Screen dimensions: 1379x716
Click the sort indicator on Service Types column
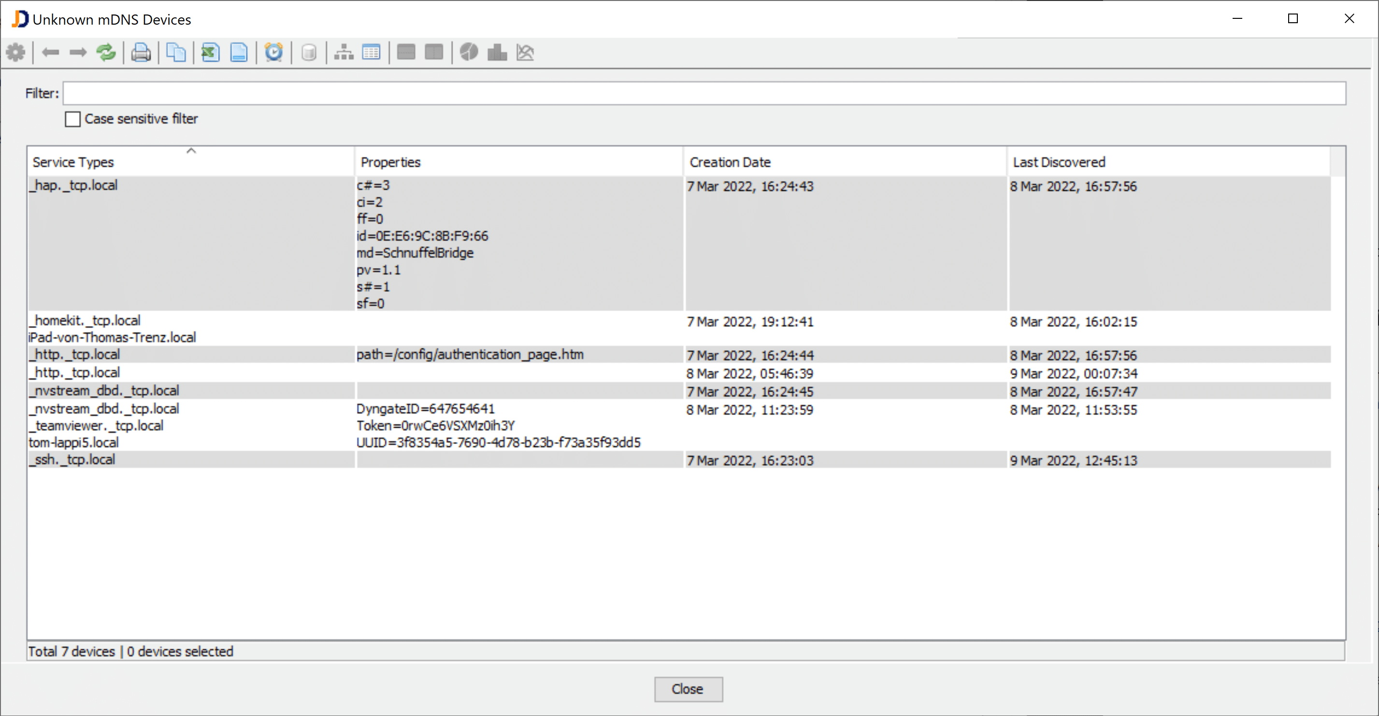pos(191,151)
